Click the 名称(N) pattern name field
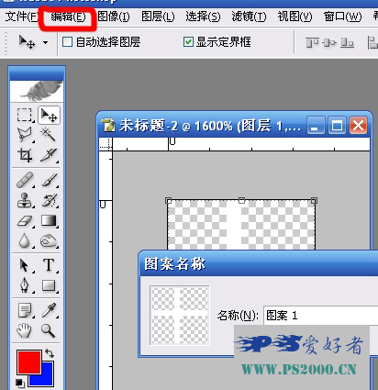 tap(320, 316)
